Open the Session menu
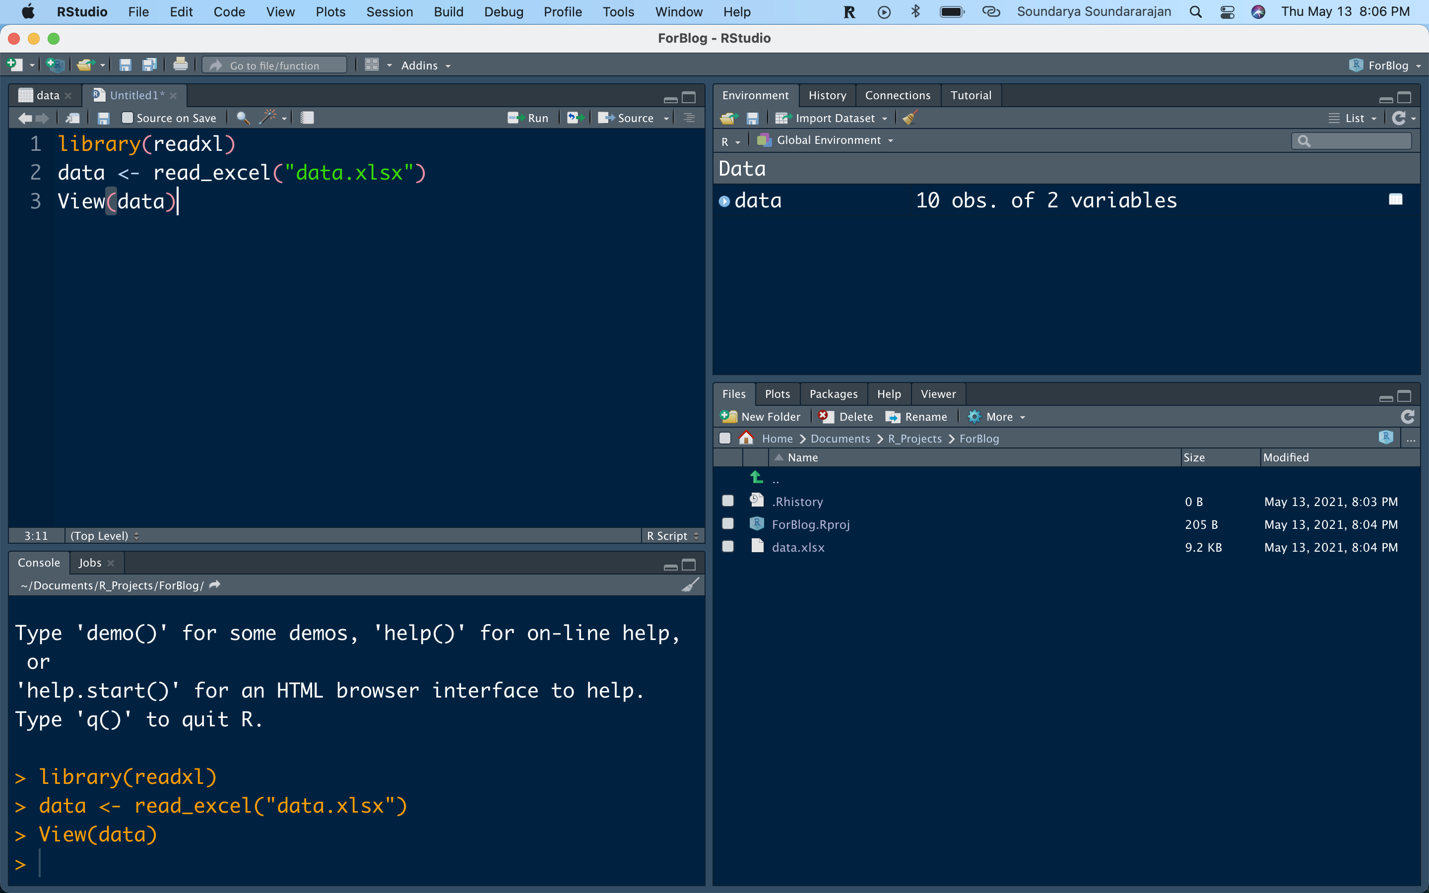The image size is (1429, 893). [x=389, y=12]
